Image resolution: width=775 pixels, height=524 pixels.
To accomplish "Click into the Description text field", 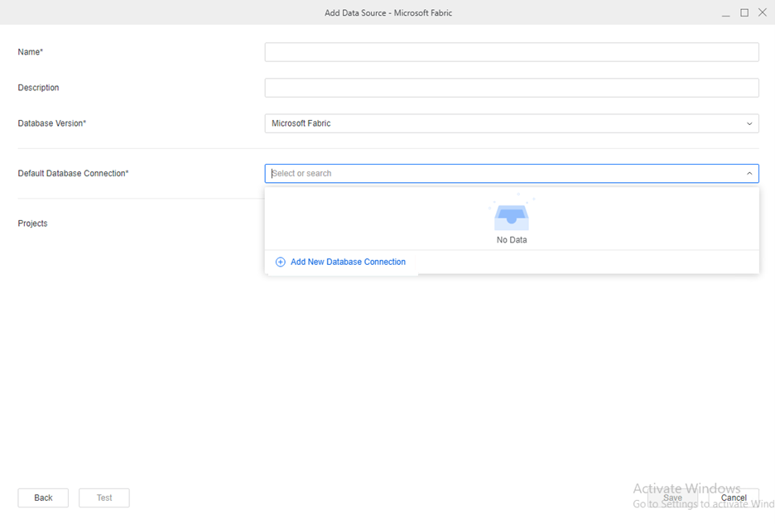I will (x=512, y=88).
